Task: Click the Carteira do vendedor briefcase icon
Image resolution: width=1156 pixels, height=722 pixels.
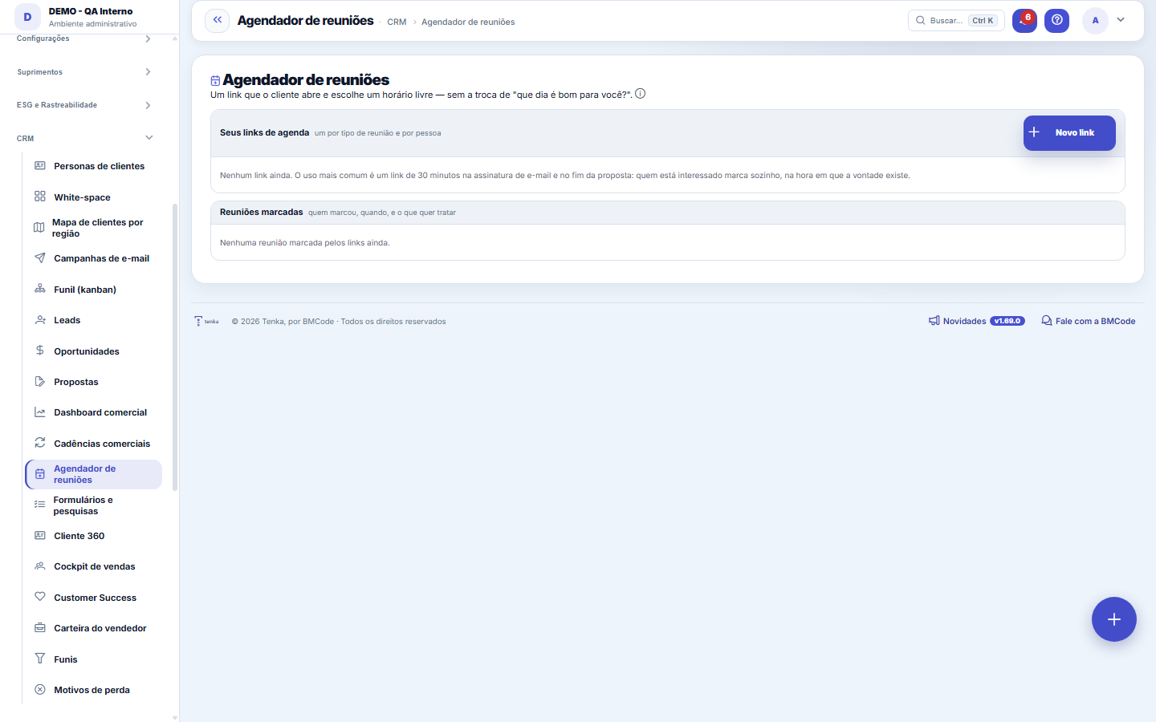Action: pyautogui.click(x=40, y=628)
